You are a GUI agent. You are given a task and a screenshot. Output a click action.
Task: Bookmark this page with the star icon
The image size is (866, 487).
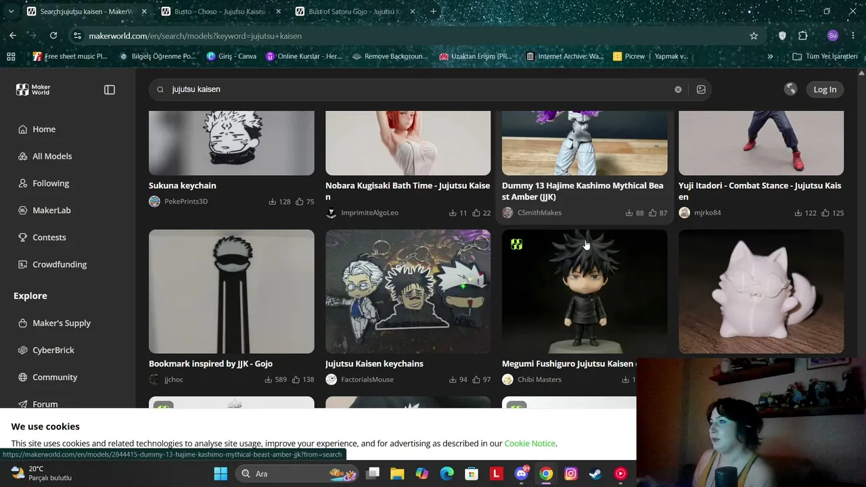click(x=754, y=36)
